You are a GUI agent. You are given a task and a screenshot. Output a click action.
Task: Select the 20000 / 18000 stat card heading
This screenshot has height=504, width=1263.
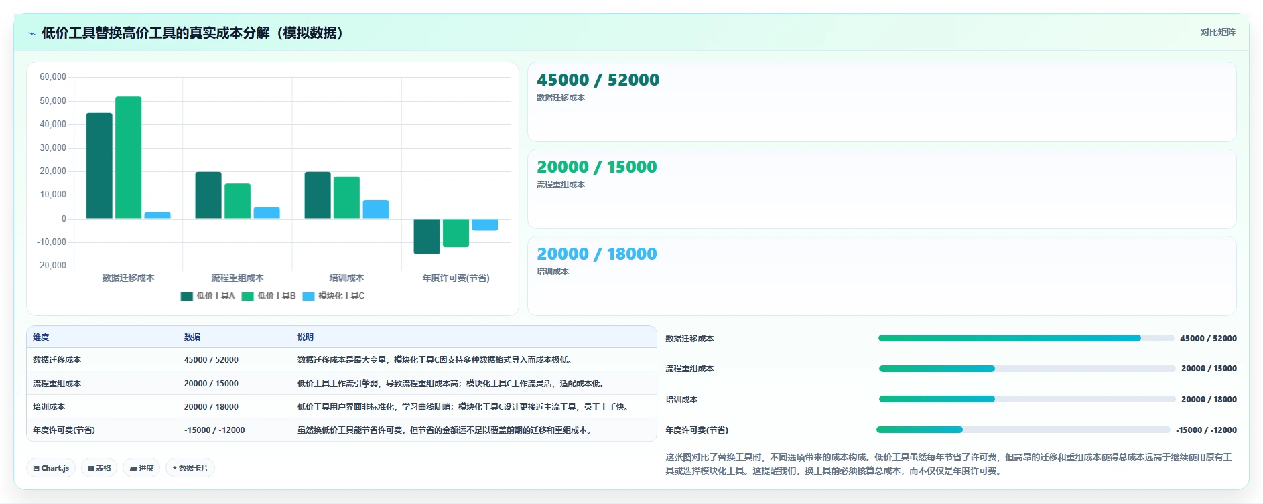pyautogui.click(x=596, y=254)
